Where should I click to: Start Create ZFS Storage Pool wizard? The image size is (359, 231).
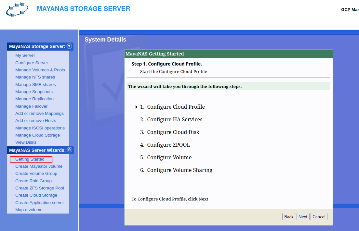click(x=40, y=188)
